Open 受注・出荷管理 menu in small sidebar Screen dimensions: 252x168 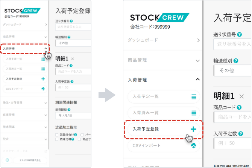[24, 102]
